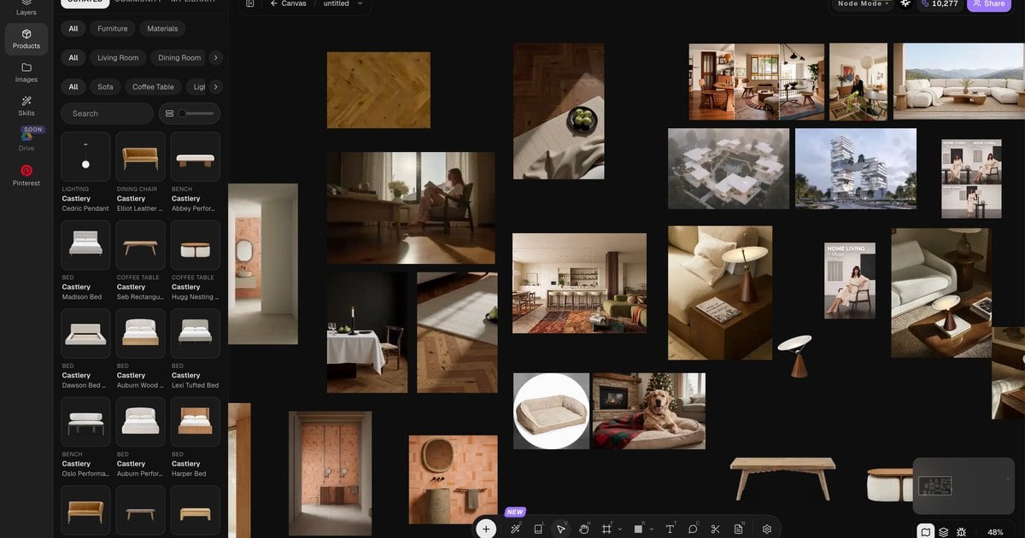Screen dimensions: 1025x538
Task: Click the minimap preview panel
Action: point(963,488)
